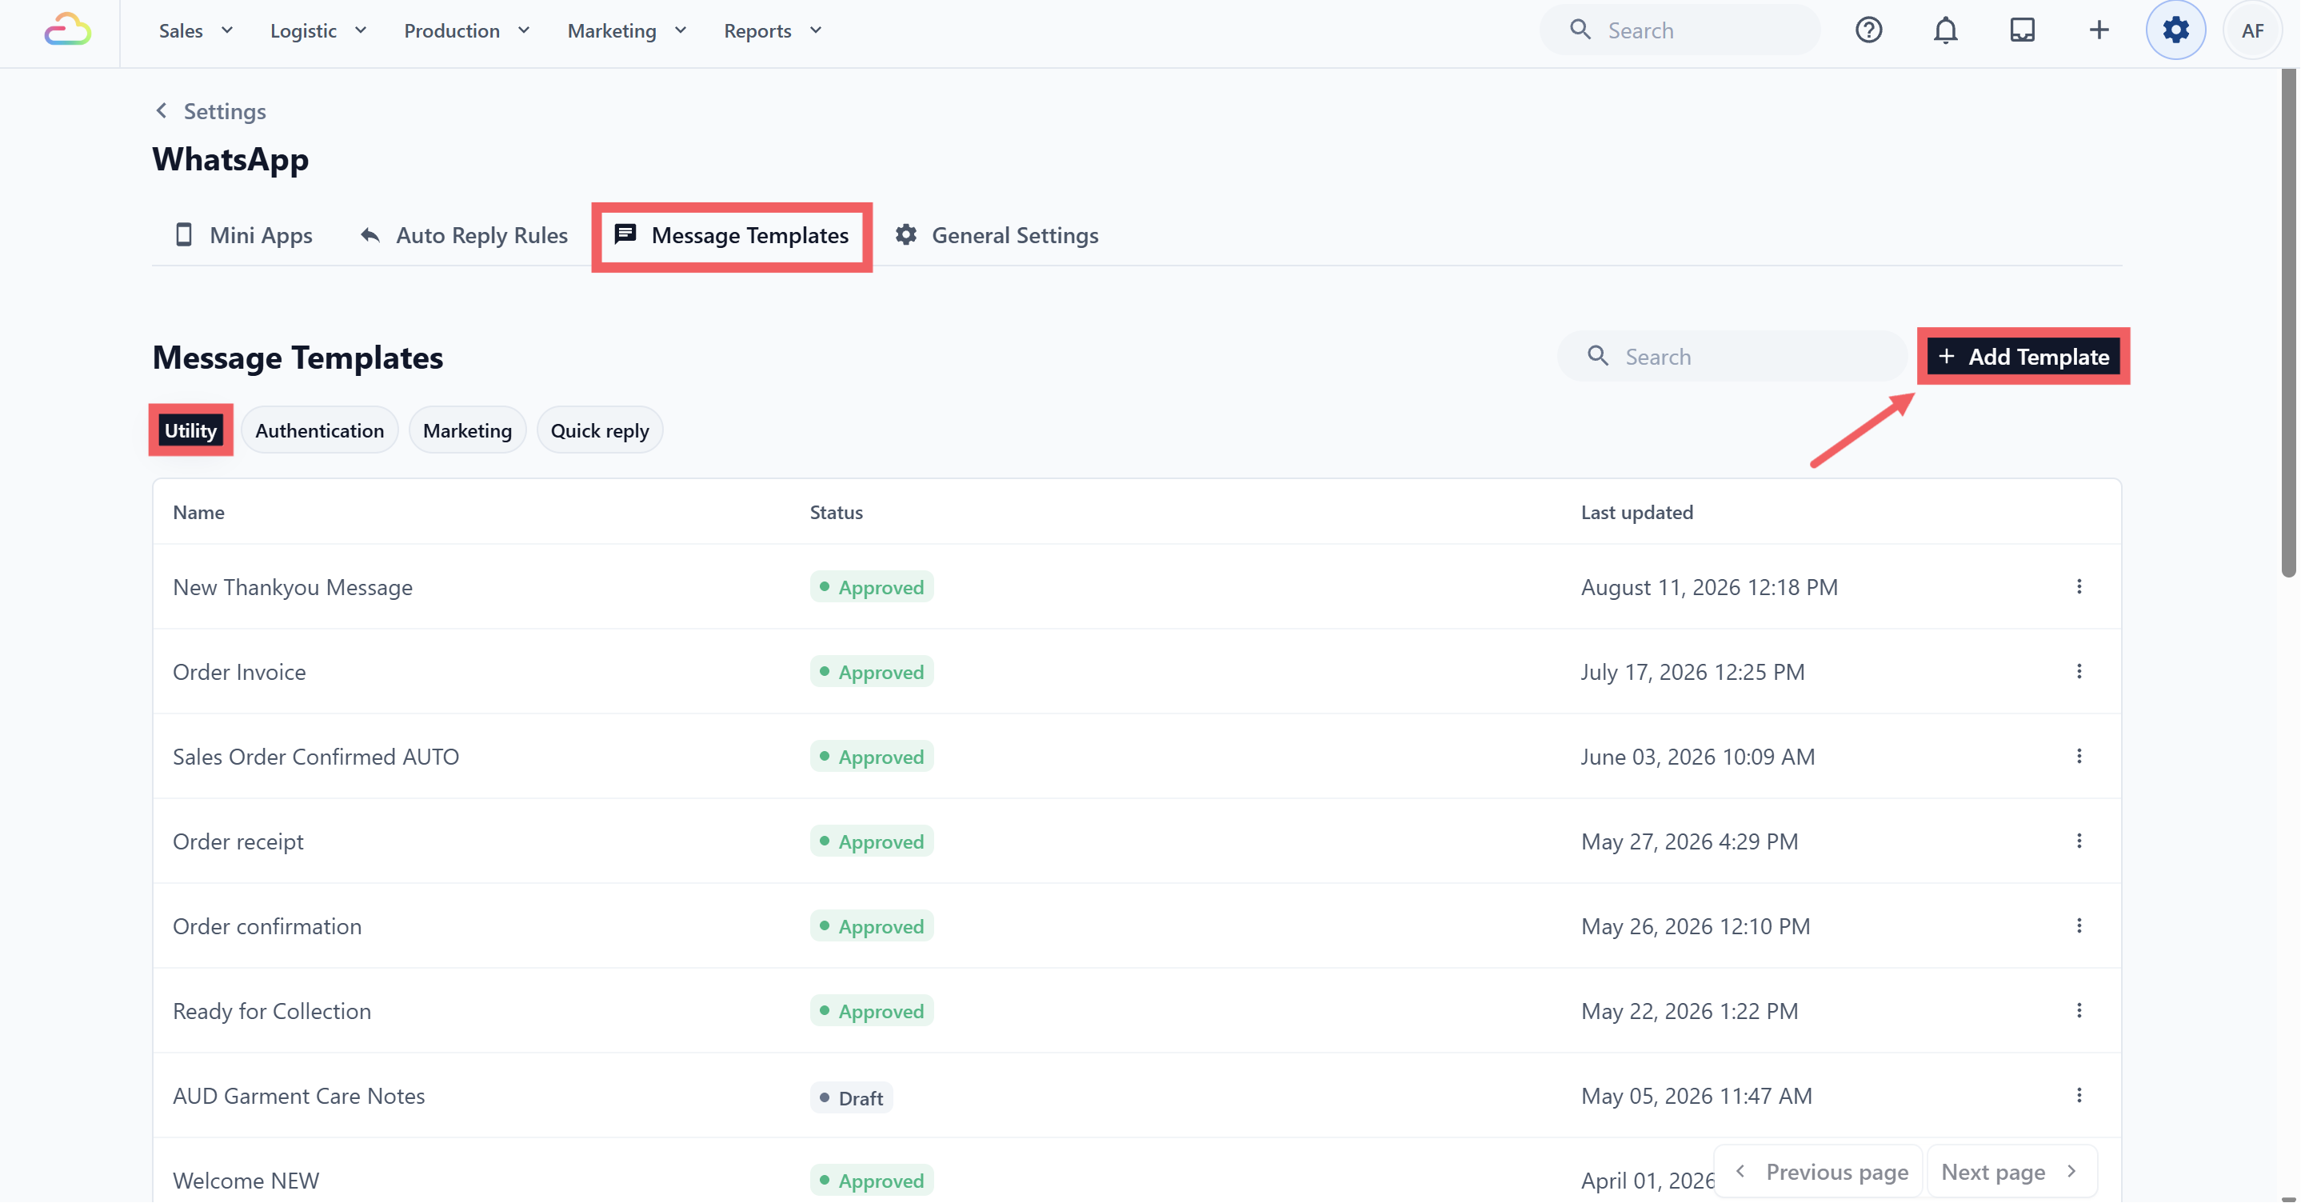Click date May 05, 2026 11:47 AM

1696,1096
